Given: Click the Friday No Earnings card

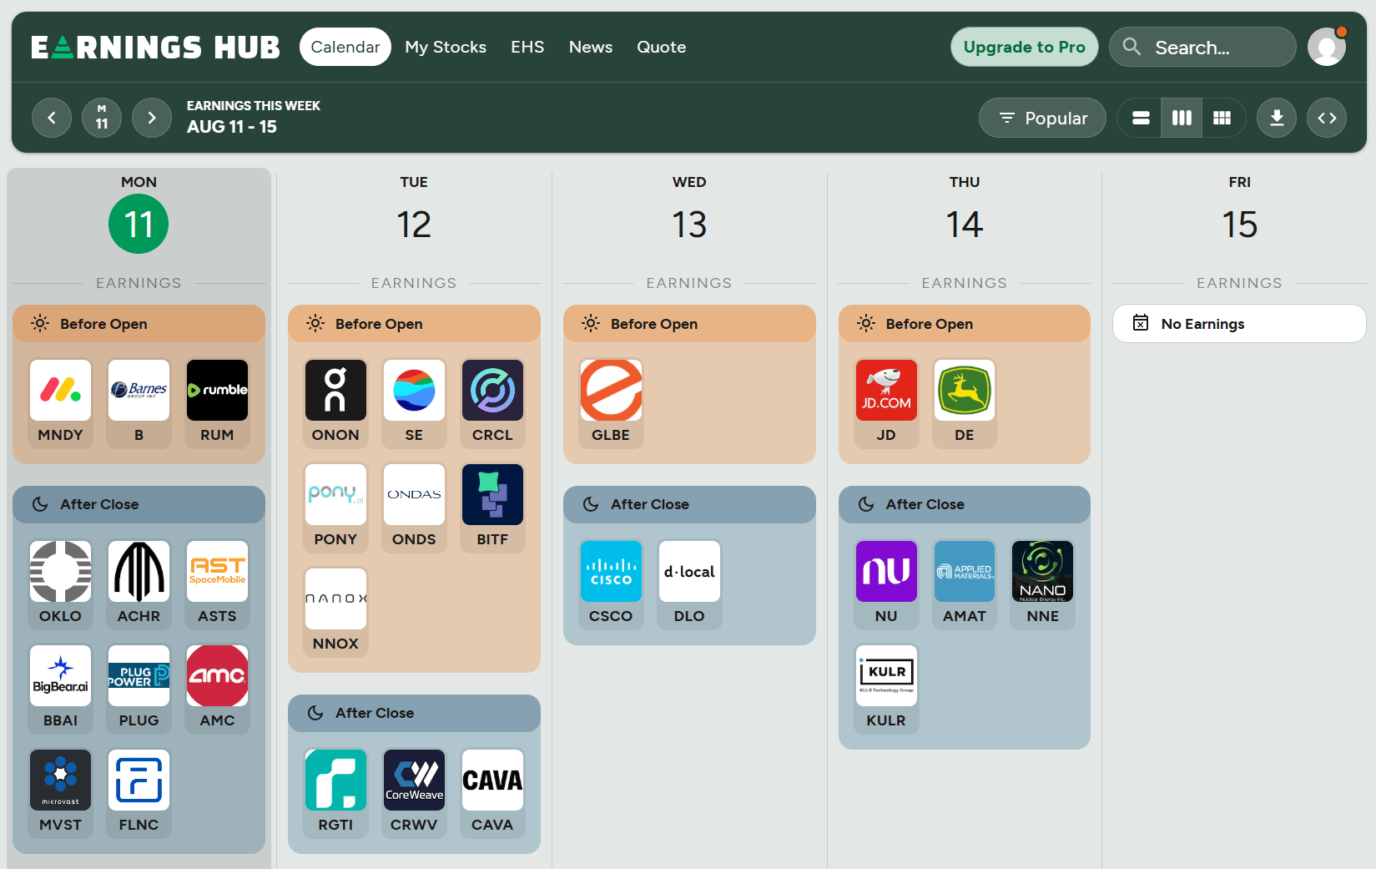Looking at the screenshot, I should [1239, 323].
